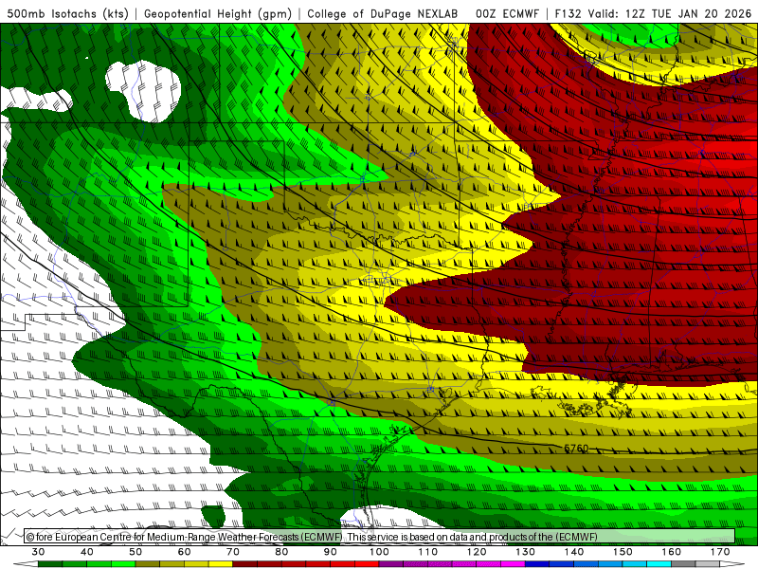Click the bright green swatch just before 50
Viewport: 758px width, 569px height.
point(123,564)
